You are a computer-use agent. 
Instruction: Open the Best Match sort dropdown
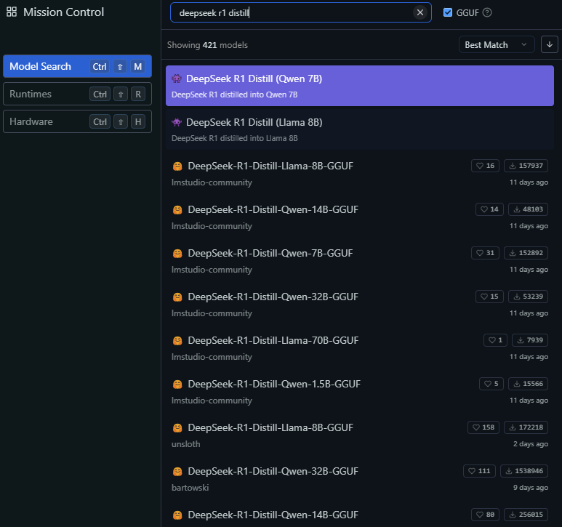(x=496, y=44)
